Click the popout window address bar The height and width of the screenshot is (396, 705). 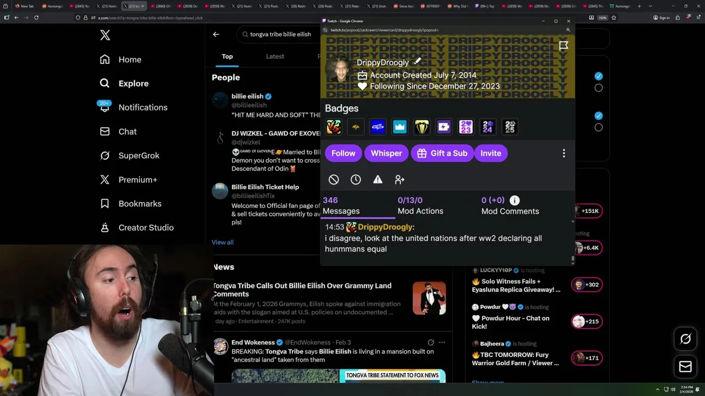(x=446, y=30)
